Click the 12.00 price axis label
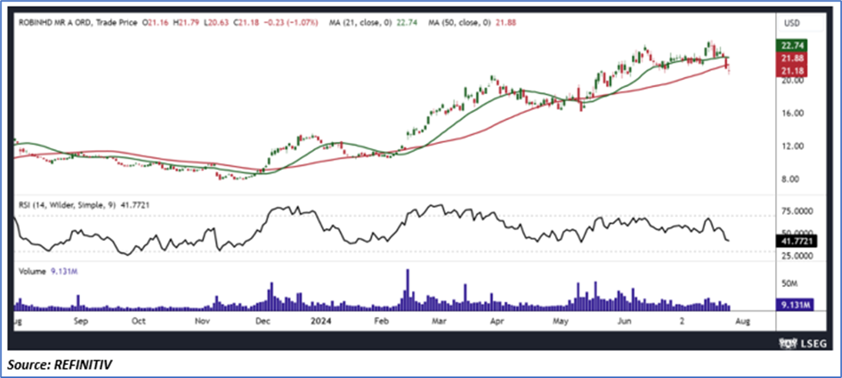 coord(794,146)
